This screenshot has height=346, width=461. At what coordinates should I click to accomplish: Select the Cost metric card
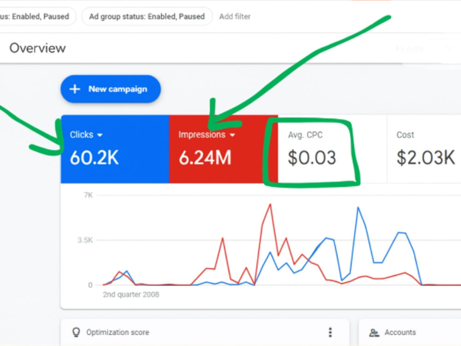click(x=424, y=149)
